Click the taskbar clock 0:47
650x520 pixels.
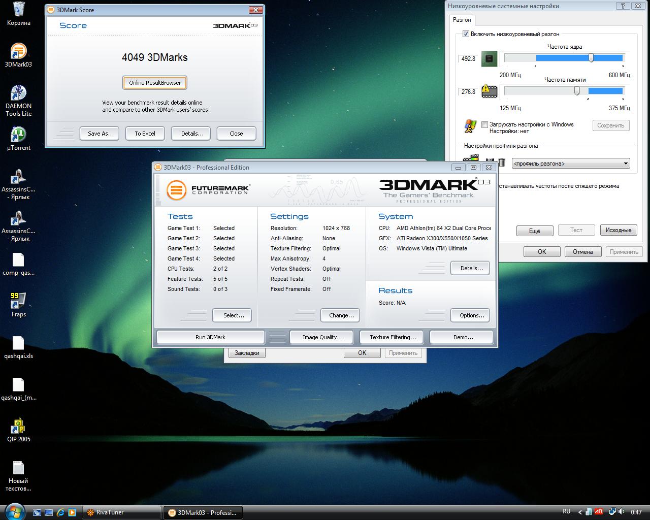click(x=636, y=512)
